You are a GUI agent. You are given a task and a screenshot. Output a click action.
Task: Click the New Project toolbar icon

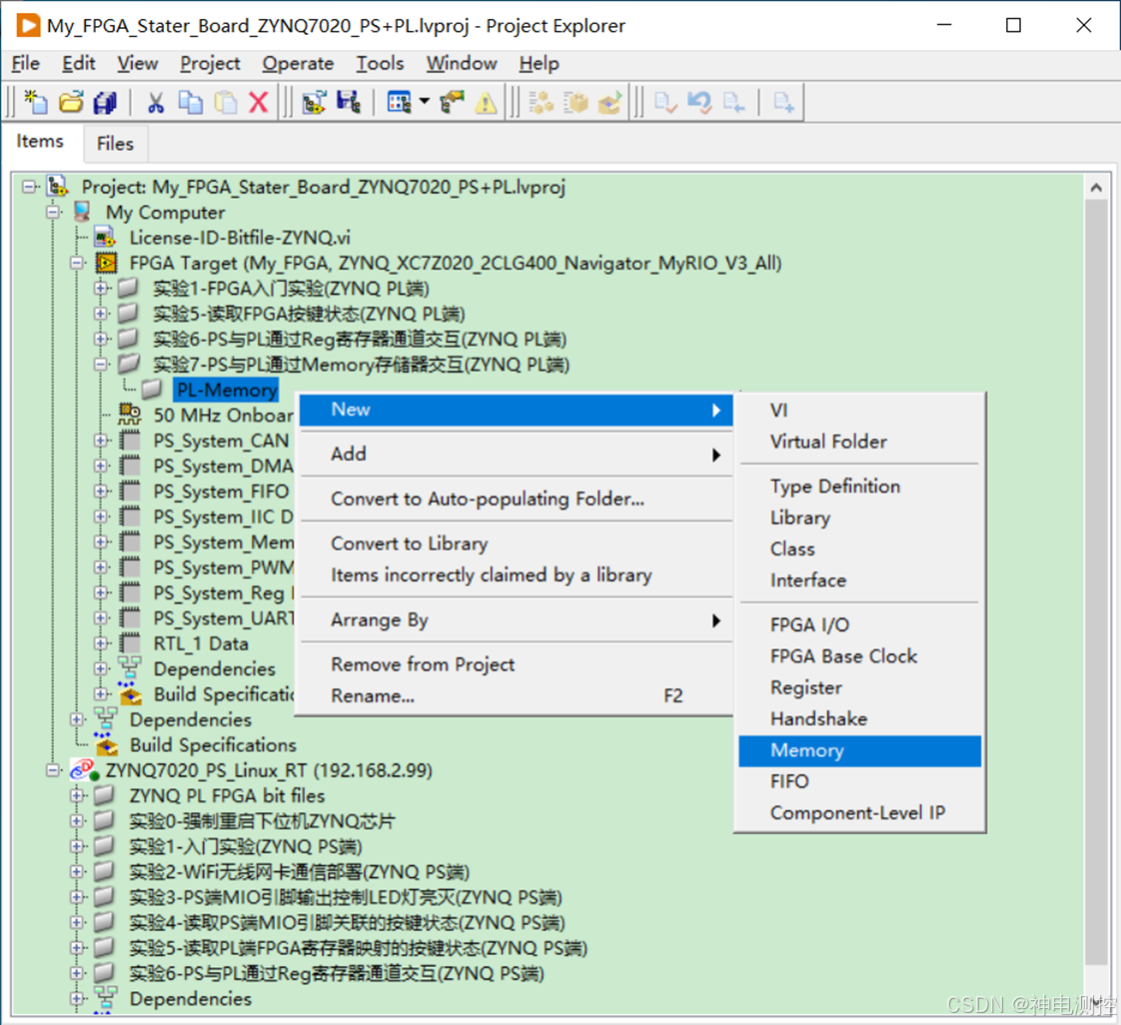[x=36, y=102]
